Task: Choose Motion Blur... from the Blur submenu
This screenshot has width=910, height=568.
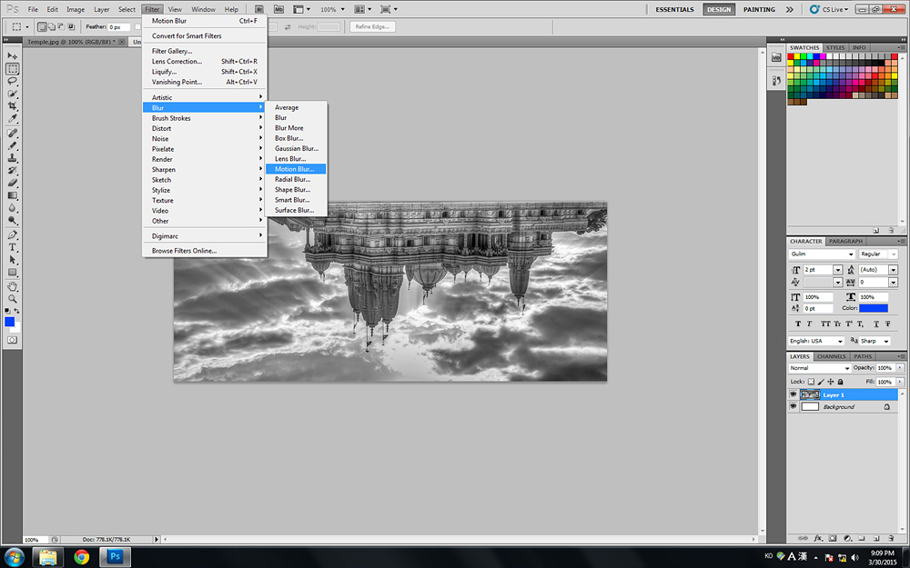Action: (x=294, y=169)
